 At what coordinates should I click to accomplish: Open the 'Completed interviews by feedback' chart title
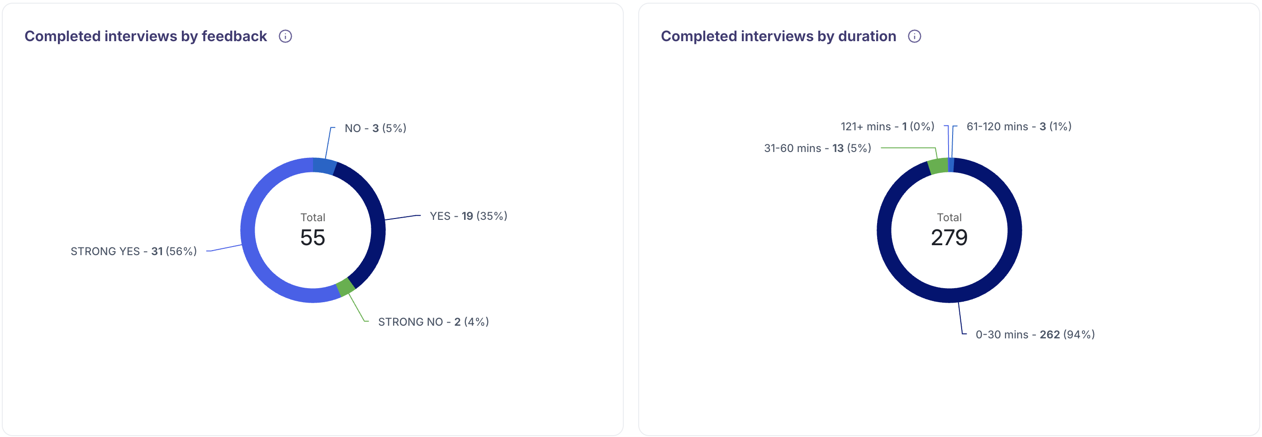(x=147, y=35)
